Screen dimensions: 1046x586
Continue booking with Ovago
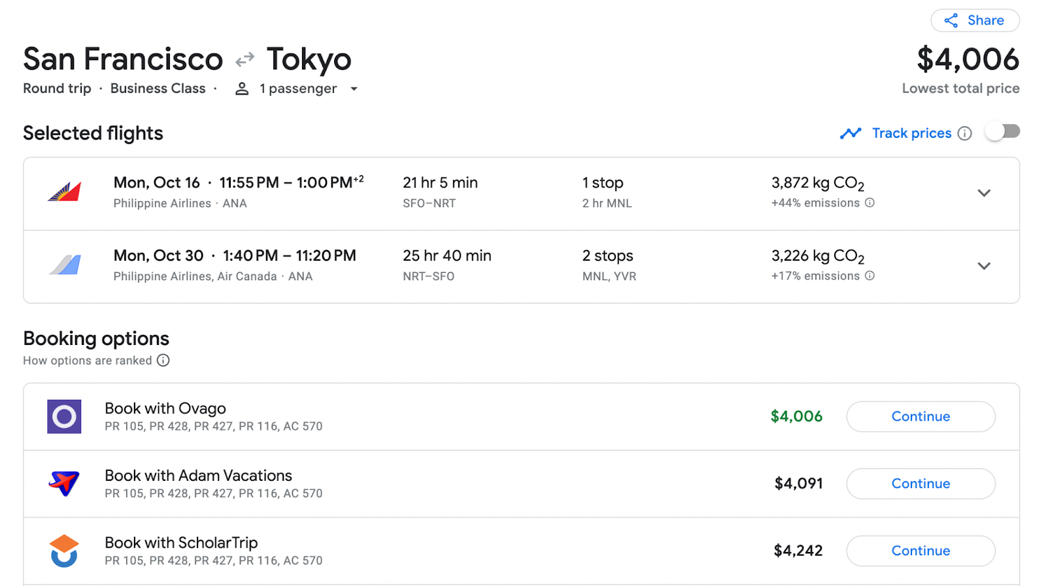920,416
